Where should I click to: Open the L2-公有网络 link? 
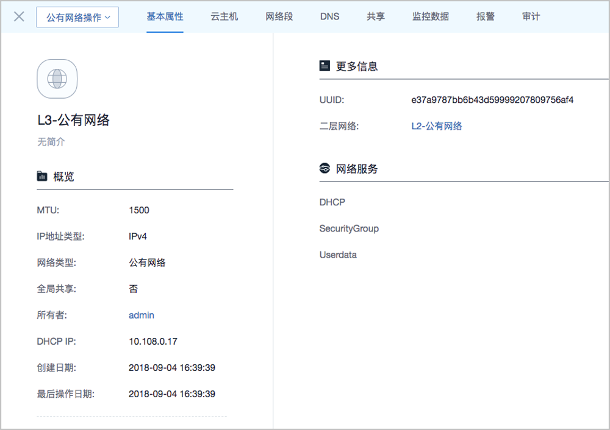click(x=437, y=126)
